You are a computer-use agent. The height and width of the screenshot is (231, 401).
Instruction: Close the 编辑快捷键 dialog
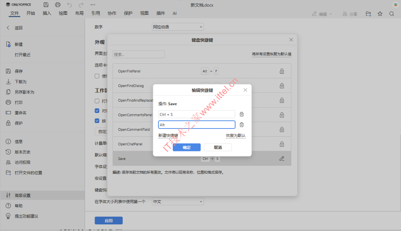click(x=245, y=90)
